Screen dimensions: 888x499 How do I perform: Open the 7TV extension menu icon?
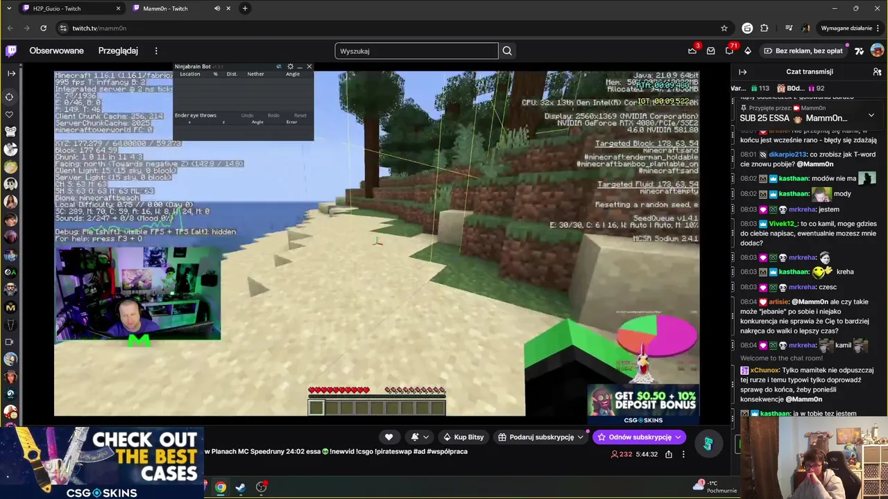(x=860, y=51)
